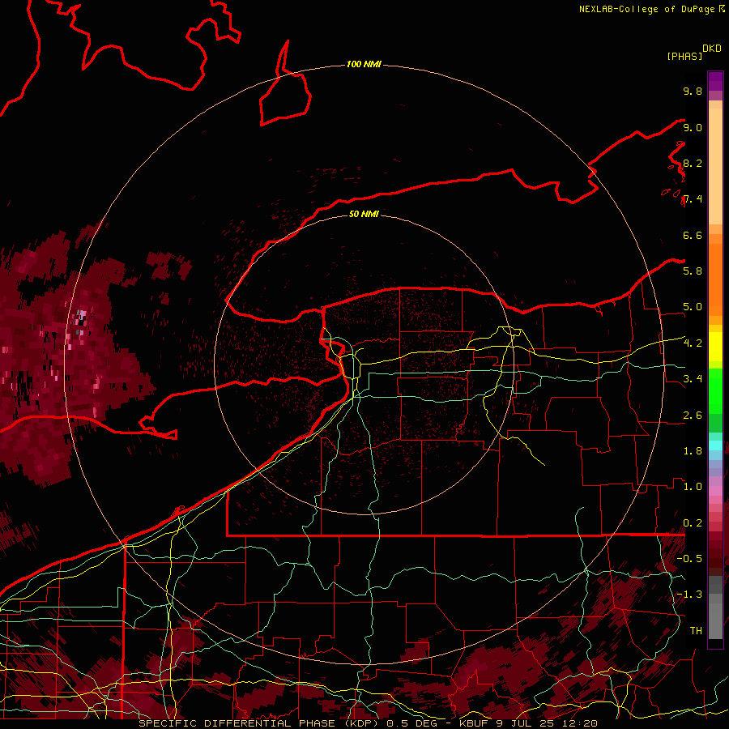Click the 2.6 value on the scale

pos(693,415)
